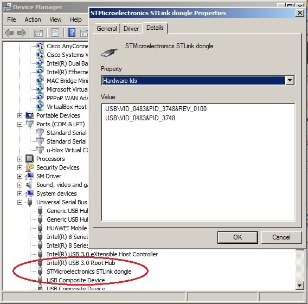Click the STLink dongle USB icon in tree
Viewport: 308px width, 304px height.
pos(40,271)
